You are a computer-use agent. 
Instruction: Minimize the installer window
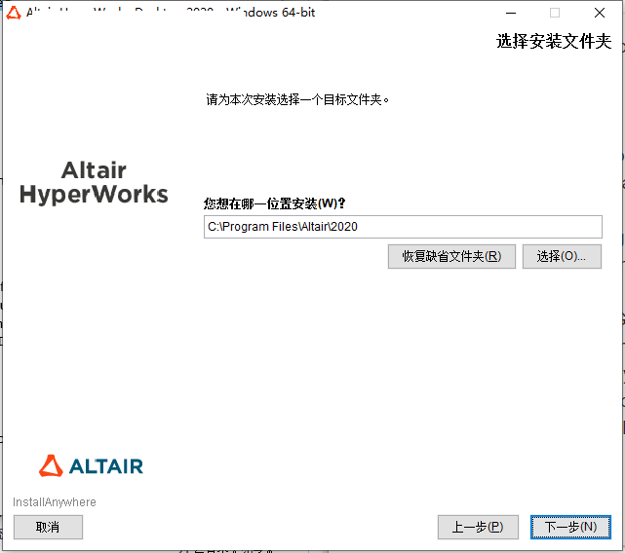pos(511,13)
